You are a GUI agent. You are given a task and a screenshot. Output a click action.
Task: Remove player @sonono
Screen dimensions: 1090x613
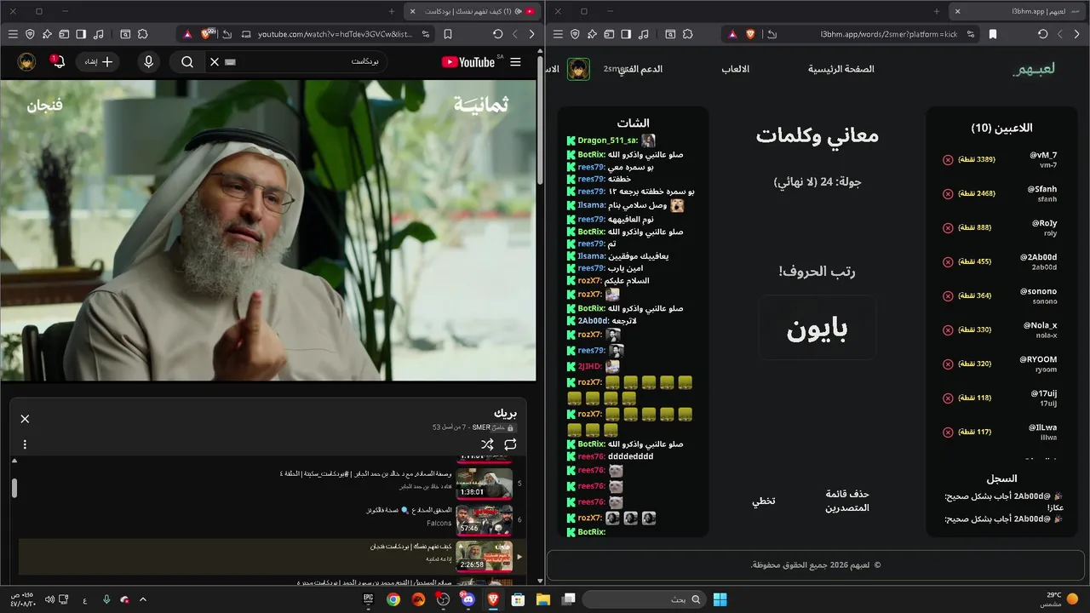tap(948, 295)
